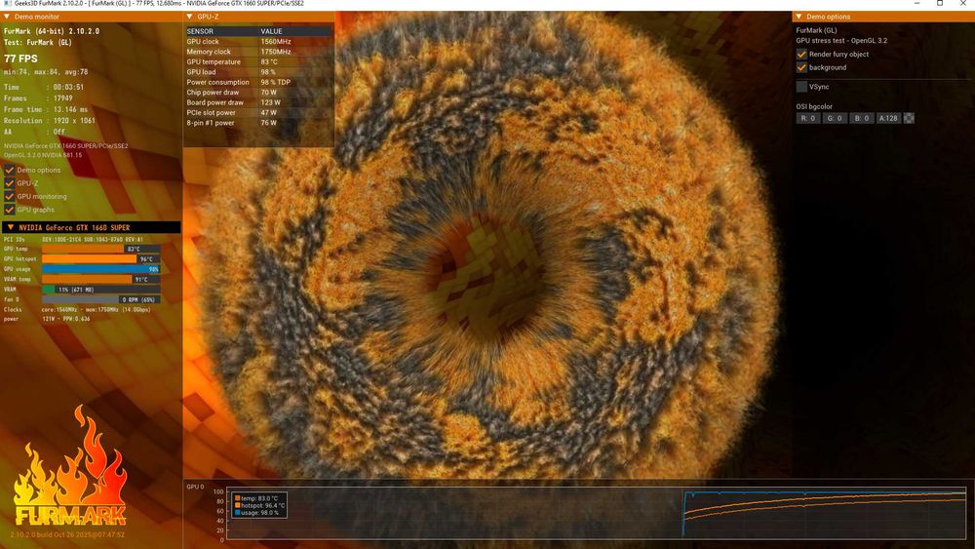Uncheck the Demo options checkbox in Demo monitor

pyautogui.click(x=10, y=170)
